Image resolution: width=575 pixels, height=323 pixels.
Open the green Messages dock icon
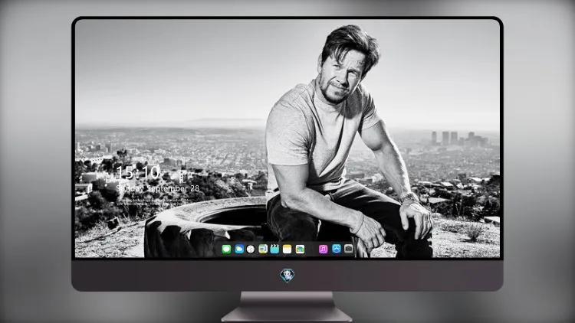(226, 249)
